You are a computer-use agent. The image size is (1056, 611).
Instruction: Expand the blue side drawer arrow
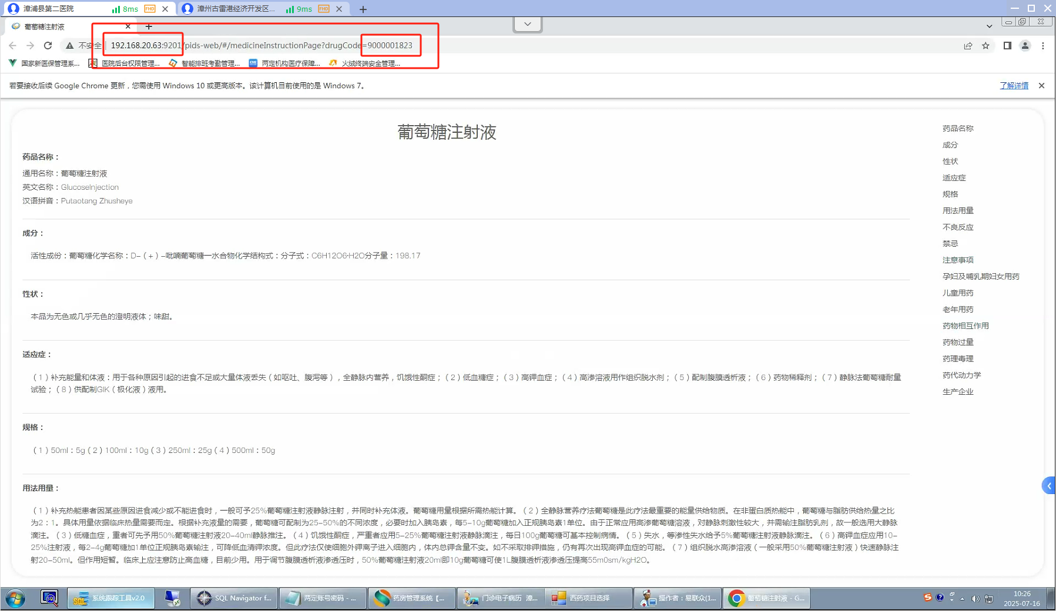tap(1049, 486)
